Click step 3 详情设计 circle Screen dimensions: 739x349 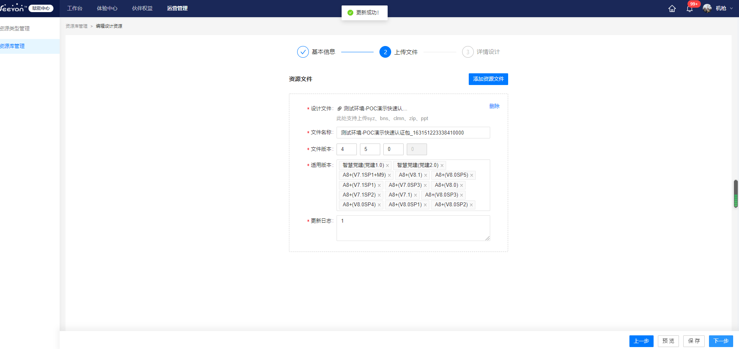coord(468,52)
